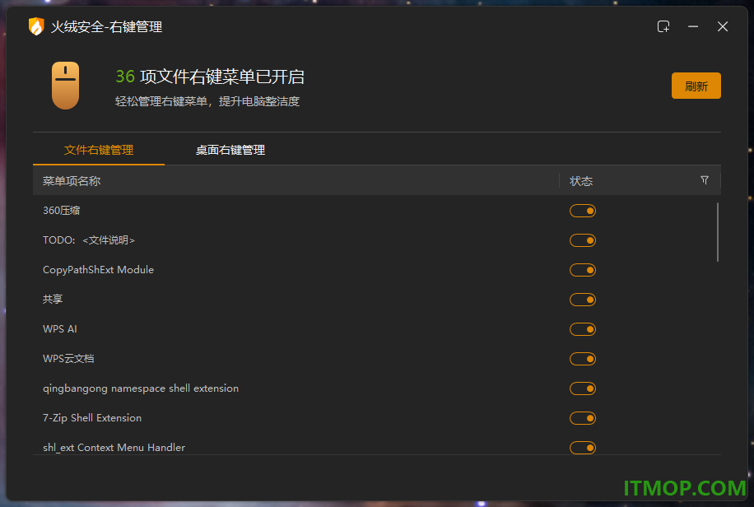Image resolution: width=754 pixels, height=507 pixels.
Task: Select the TODO: <文件说明> row name
Action: click(x=88, y=240)
